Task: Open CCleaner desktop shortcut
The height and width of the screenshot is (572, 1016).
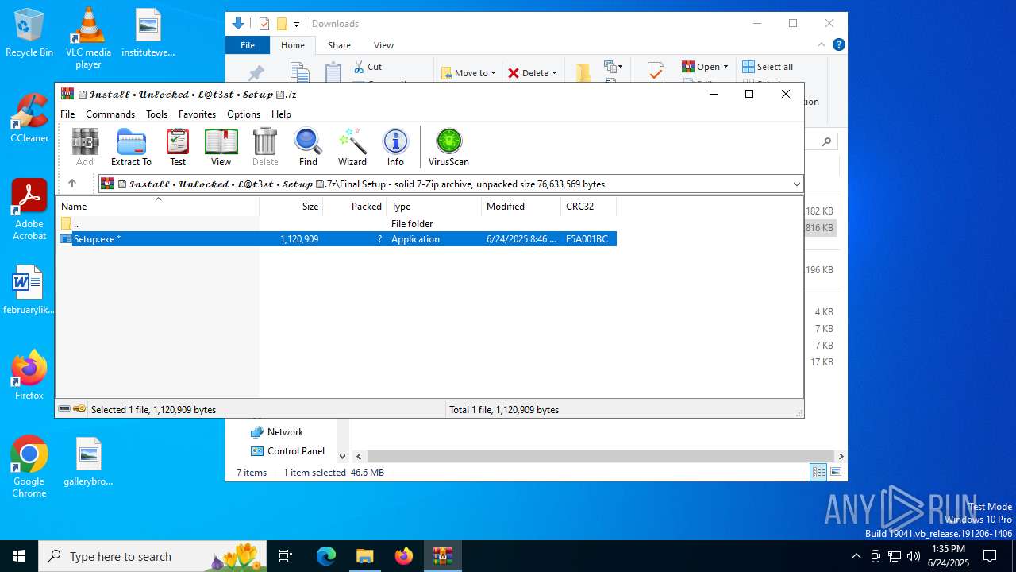Action: point(29,118)
